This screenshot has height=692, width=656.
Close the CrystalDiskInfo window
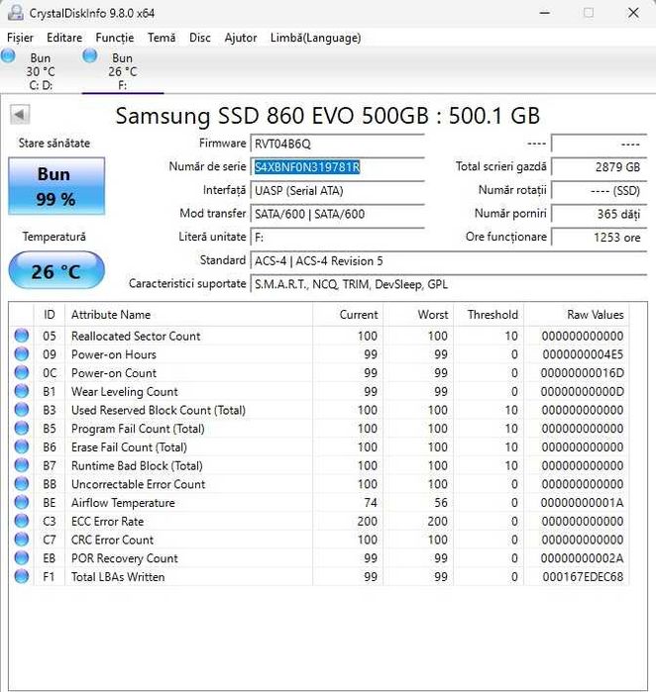coord(633,13)
